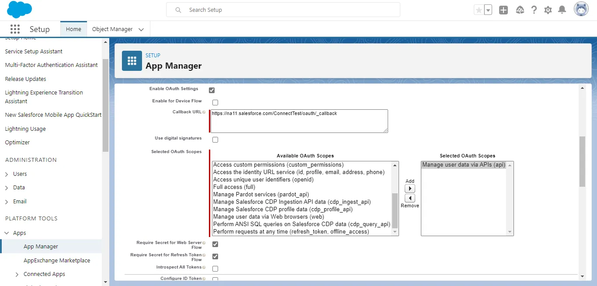Open Lightning Usage in sidebar
597x286 pixels.
pos(25,129)
